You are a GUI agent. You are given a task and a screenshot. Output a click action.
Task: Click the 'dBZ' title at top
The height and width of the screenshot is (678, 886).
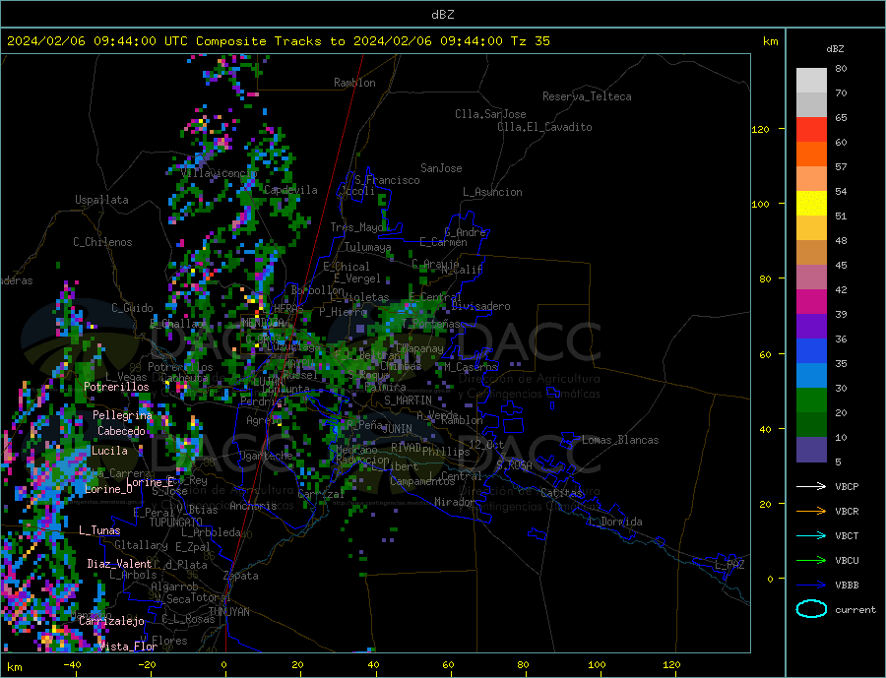click(442, 15)
